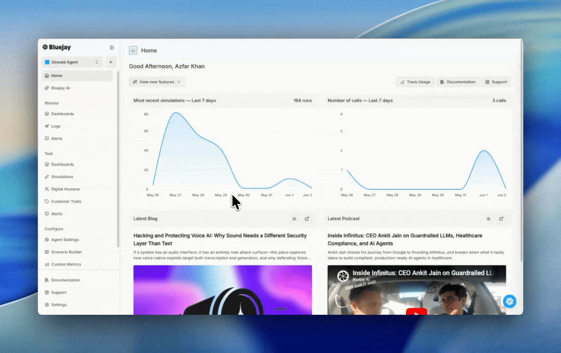Click the Home page header icon
The height and width of the screenshot is (353, 561).
click(133, 50)
